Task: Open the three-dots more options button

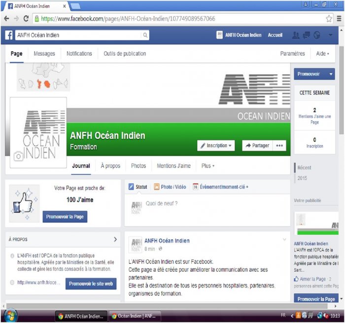Action: [x=279, y=146]
